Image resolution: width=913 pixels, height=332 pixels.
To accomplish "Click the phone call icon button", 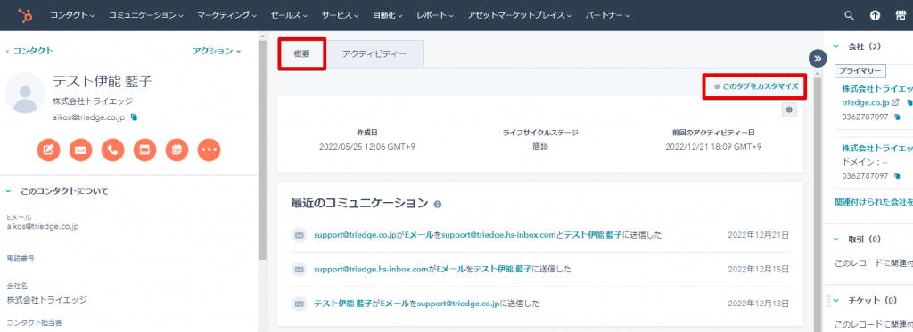I will click(x=112, y=150).
